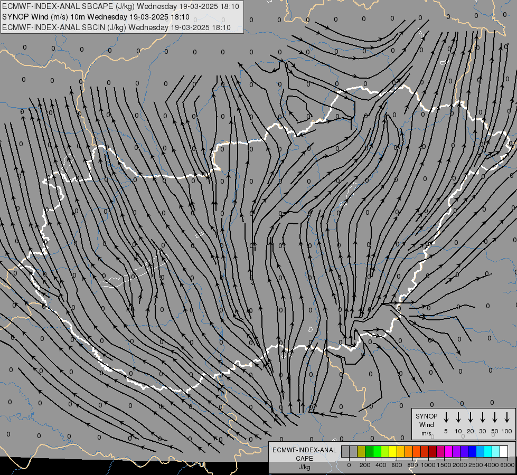Click the 2000 tick label on the CAPE scale
The height and width of the screenshot is (475, 517).
pos(460,465)
